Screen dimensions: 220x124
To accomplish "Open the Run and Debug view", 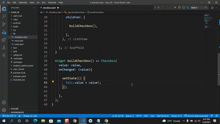I will 4,32.
